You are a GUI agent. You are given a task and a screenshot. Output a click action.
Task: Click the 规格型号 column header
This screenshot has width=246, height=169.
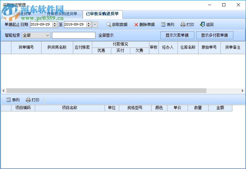135,108
